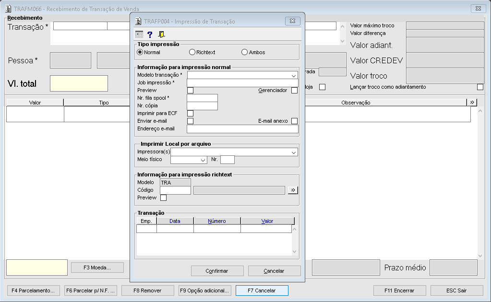The image size is (491, 302).
Task: Click down arrow of main grid scrollbar
Action: (480, 256)
